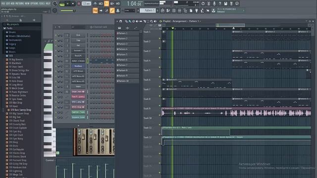The image size is (317, 178).
Task: Toggle the metronome icon
Action: point(95,3)
